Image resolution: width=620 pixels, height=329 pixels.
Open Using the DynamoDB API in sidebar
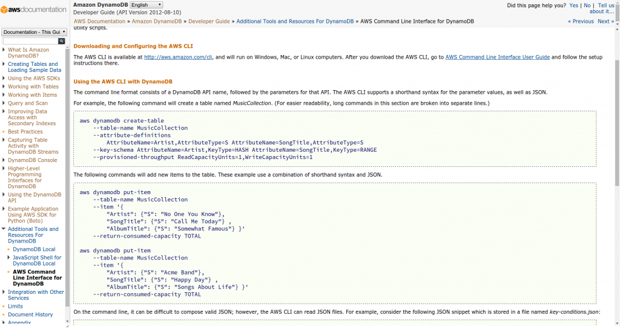pyautogui.click(x=35, y=198)
